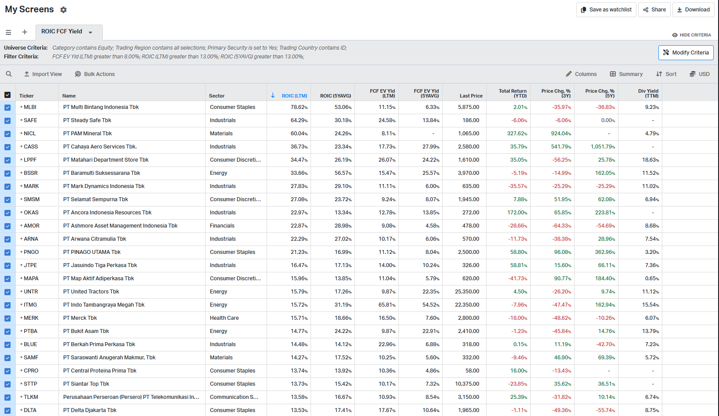719x416 pixels.
Task: Click the Save as watchlist copy icon
Action: pyautogui.click(x=583, y=10)
